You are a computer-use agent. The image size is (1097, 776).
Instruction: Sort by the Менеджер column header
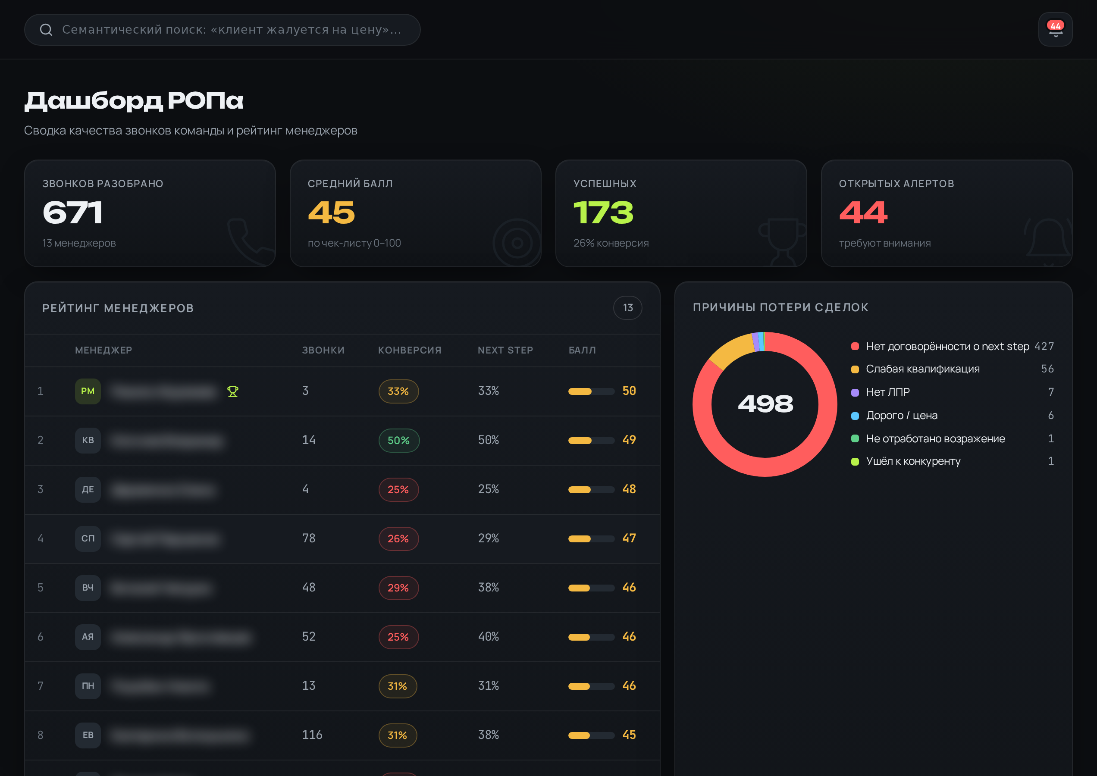pyautogui.click(x=104, y=350)
